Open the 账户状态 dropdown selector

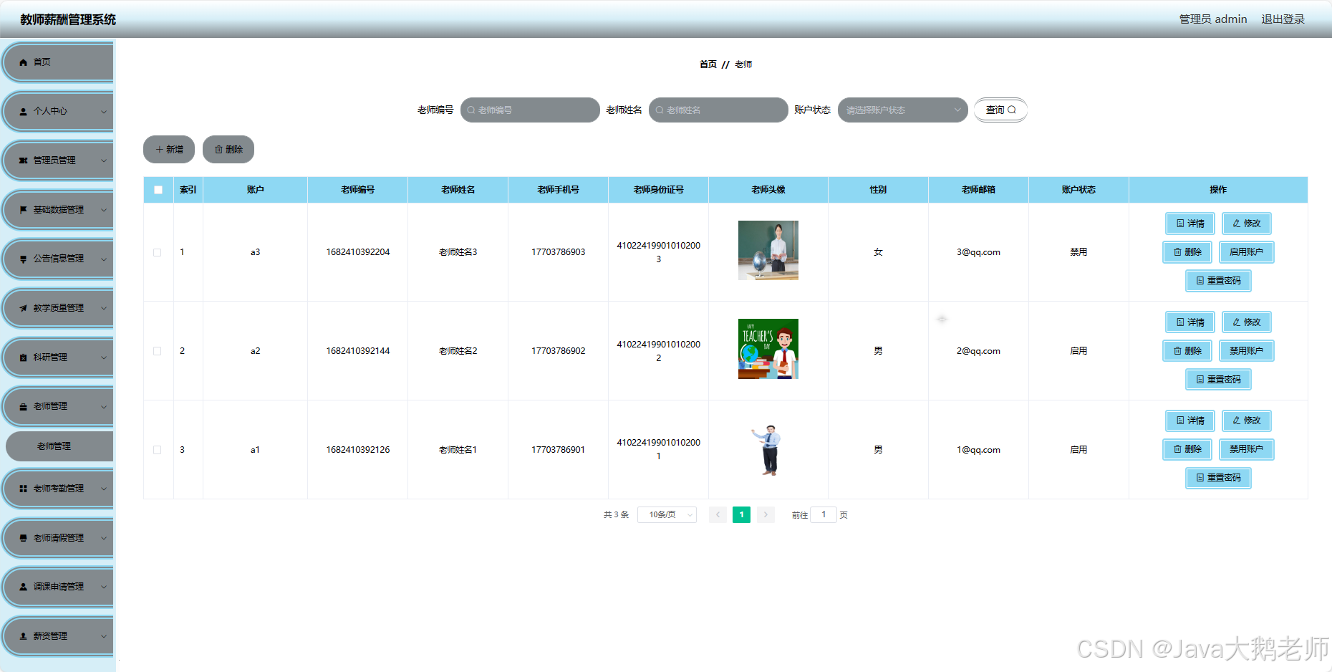point(902,110)
